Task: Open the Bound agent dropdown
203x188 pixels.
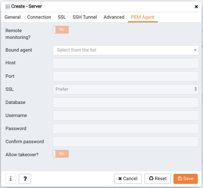Action: (126, 50)
